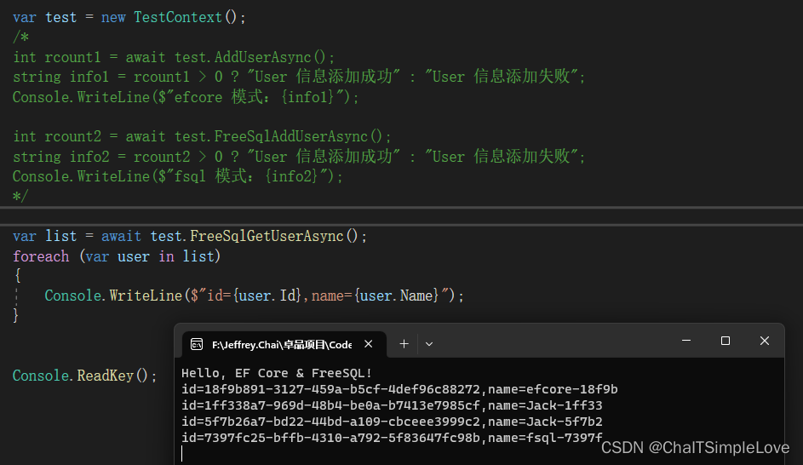The width and height of the screenshot is (803, 465).
Task: Click the commented "fsql 模式" WriteLine line
Action: coord(178,176)
